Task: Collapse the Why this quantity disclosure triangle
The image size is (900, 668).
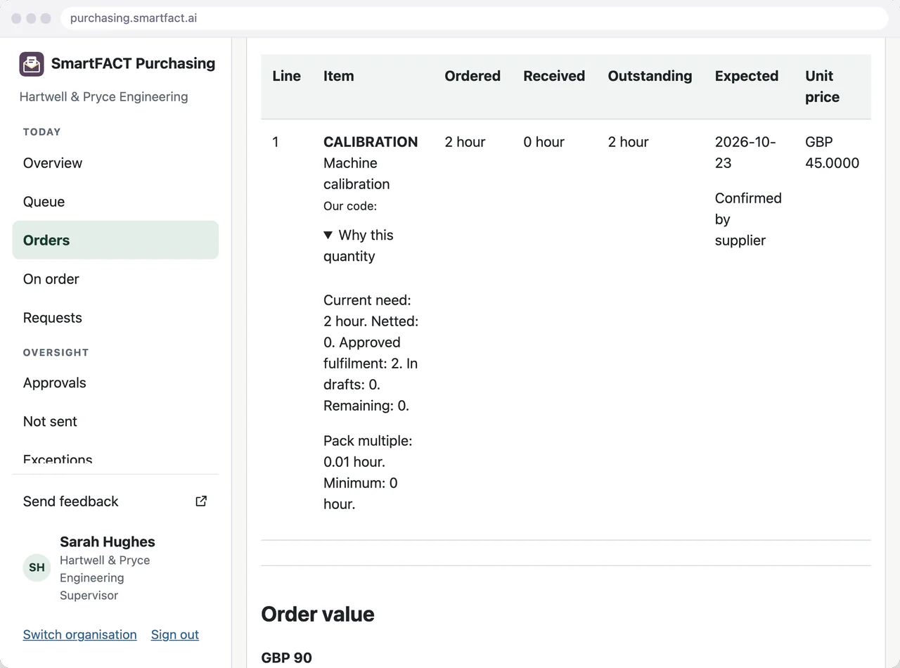Action: [x=328, y=235]
